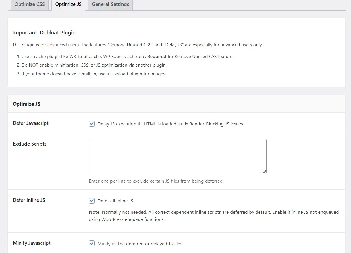
Task: Click the 'Important: Debloat Plugin' notice title
Action: (44, 33)
